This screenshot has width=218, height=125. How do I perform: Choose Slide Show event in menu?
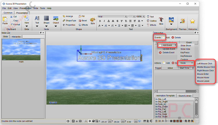[186, 46]
